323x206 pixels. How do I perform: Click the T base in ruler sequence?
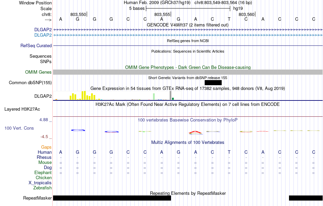229,19
